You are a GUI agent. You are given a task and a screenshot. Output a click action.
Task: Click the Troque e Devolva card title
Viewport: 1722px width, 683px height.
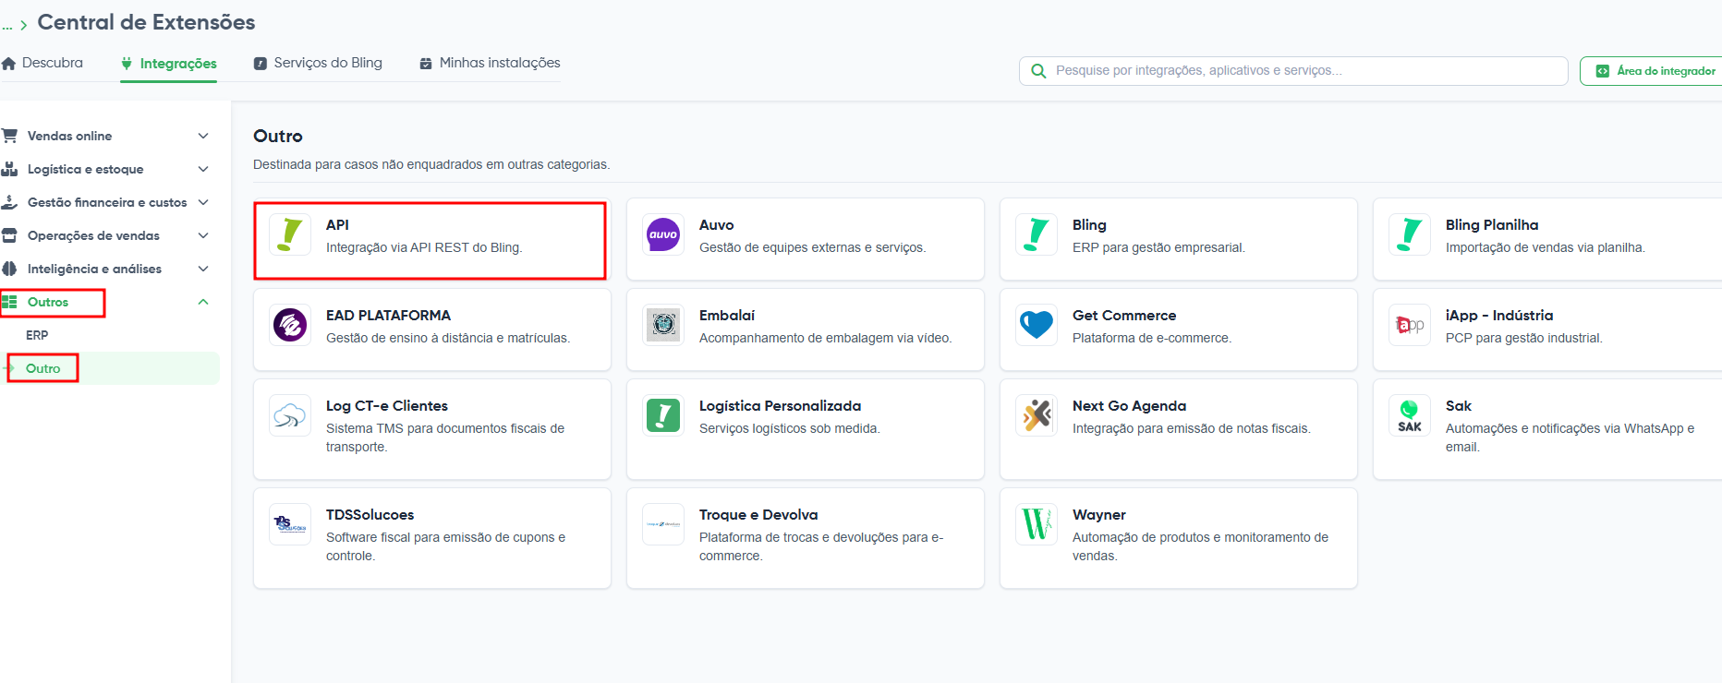click(x=758, y=515)
